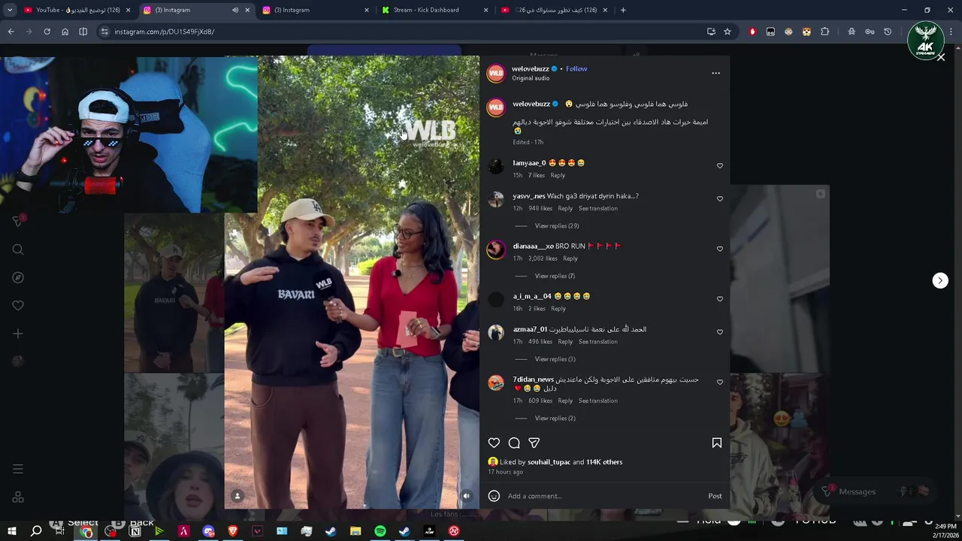Viewport: 962px width, 541px height.
Task: Close the Kick Dashboard tab
Action: (x=486, y=10)
